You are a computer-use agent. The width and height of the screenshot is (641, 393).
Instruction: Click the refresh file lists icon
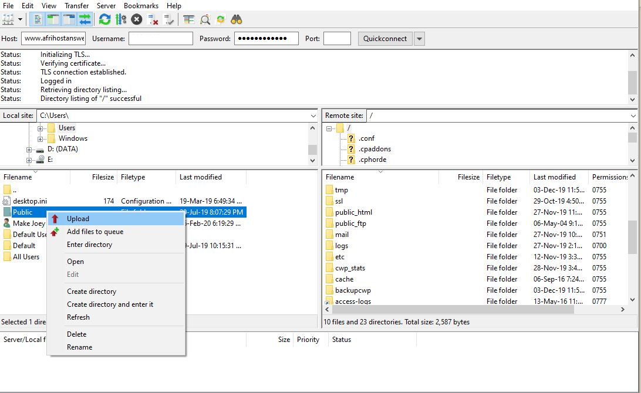point(104,19)
